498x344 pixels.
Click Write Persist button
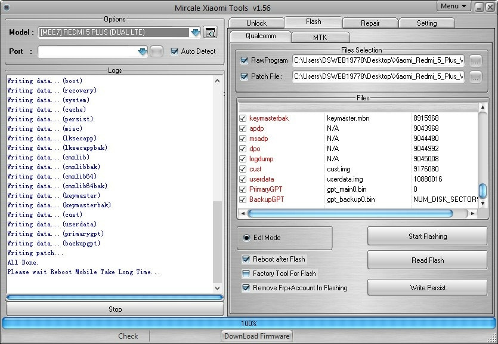[x=427, y=287]
